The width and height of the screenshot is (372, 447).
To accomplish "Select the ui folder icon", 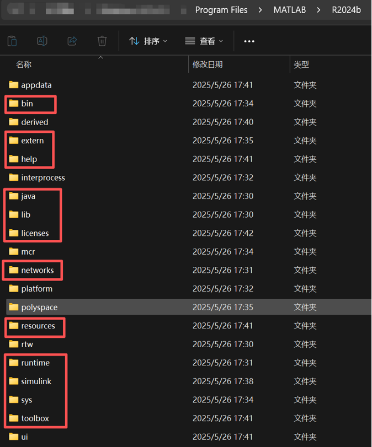I will tap(13, 437).
